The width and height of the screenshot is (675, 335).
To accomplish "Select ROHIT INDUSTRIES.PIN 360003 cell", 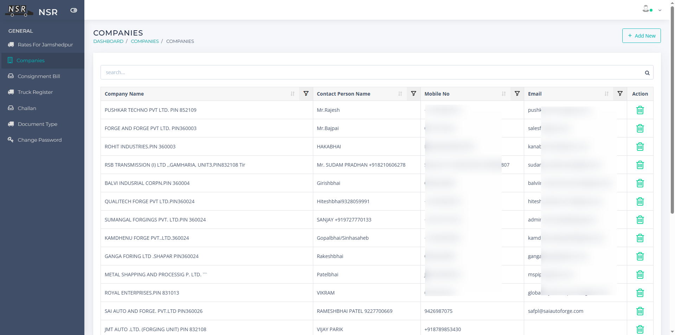I will pos(207,147).
